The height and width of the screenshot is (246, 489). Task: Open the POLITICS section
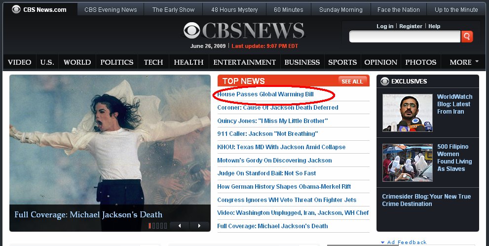point(116,62)
